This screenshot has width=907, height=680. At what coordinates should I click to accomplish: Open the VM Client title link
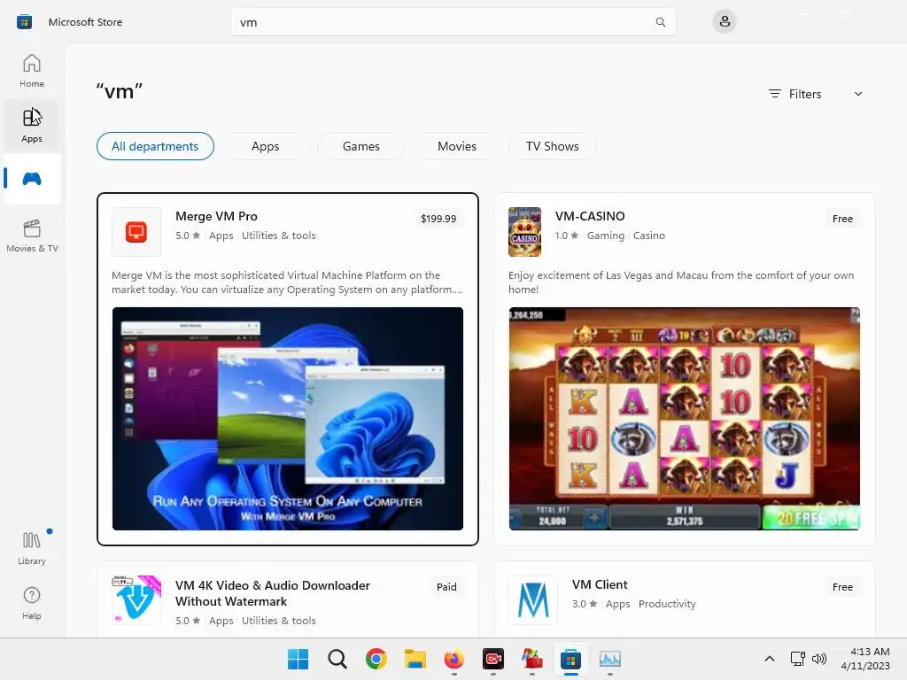tap(600, 584)
